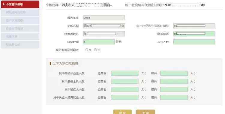Open the 行政许可情况 sidebar tab
The width and height of the screenshot is (225, 114).
tap(20, 28)
